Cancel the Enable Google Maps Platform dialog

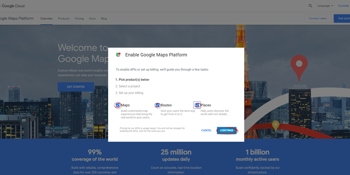pyautogui.click(x=206, y=130)
